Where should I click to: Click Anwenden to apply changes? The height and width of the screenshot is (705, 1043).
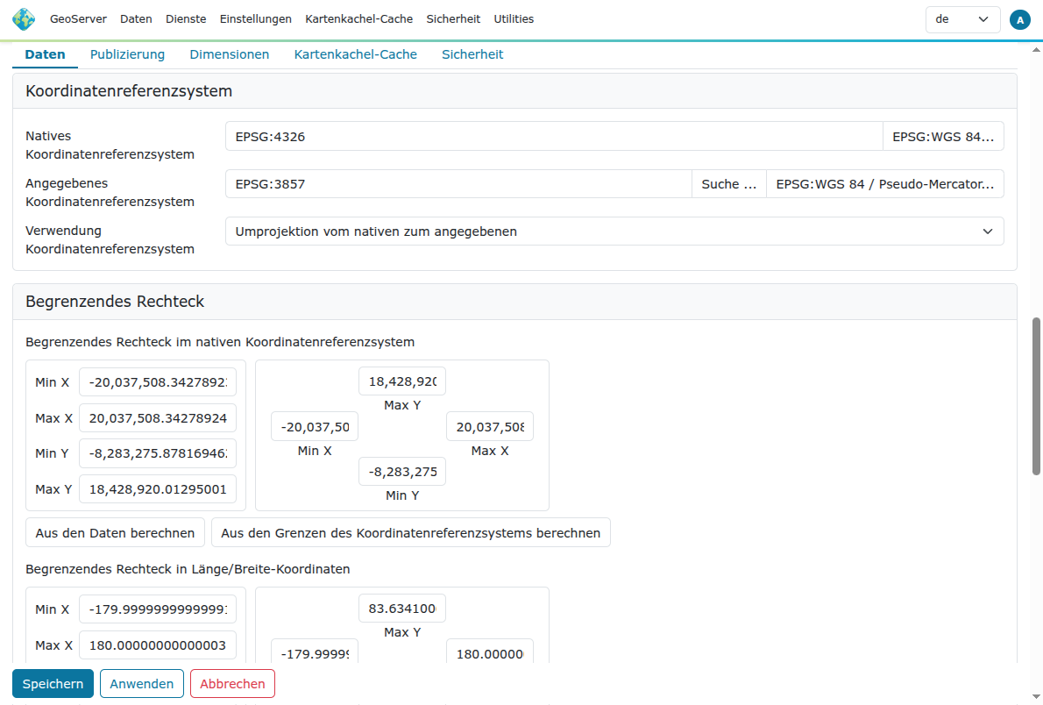141,683
